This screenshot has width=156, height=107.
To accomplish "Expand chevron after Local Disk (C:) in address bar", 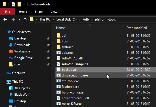I will click(x=80, y=19).
